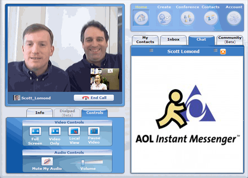Screen dimensions: 248x178
Task: Mute My Audio microphone icon
Action: 47,161
